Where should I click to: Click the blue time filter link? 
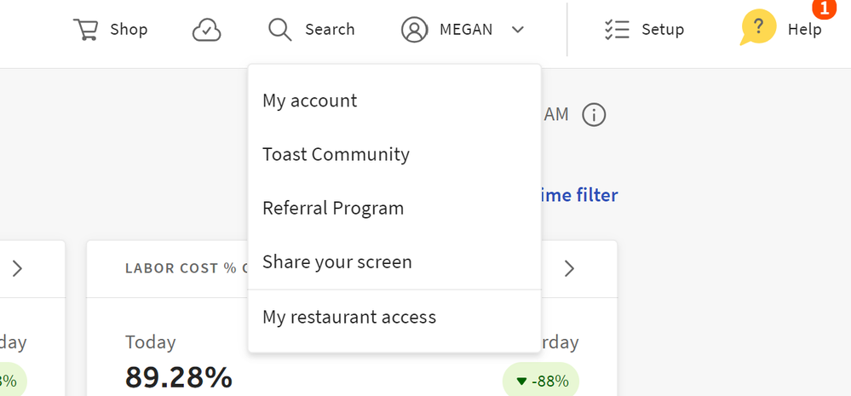click(578, 195)
